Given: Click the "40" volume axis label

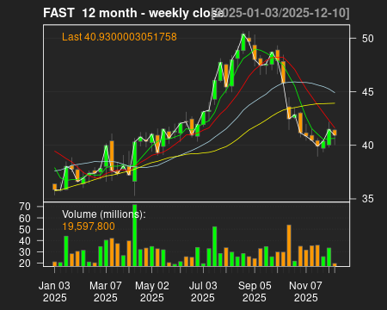Looking at the screenshot, I should (x=25, y=241).
